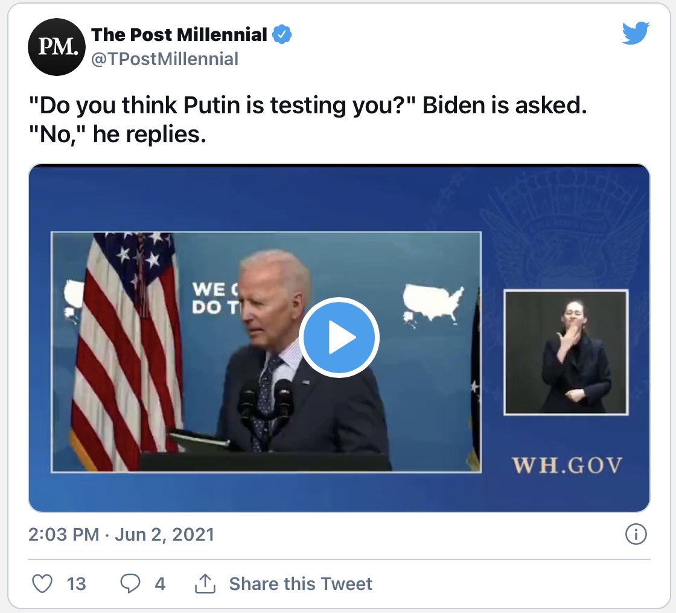
Task: Like the tweet with heart icon
Action: pos(42,583)
